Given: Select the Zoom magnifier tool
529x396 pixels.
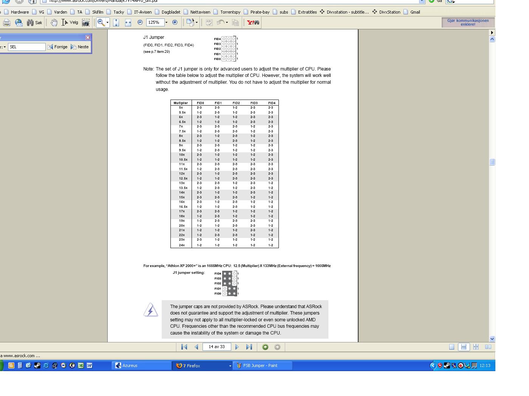Looking at the screenshot, I should [x=101, y=23].
